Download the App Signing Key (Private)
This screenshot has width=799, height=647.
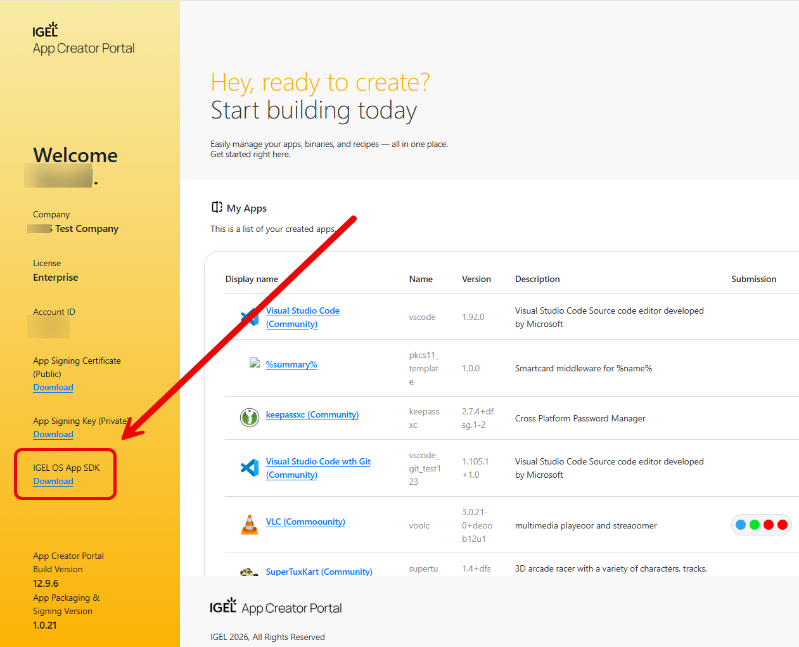point(53,434)
